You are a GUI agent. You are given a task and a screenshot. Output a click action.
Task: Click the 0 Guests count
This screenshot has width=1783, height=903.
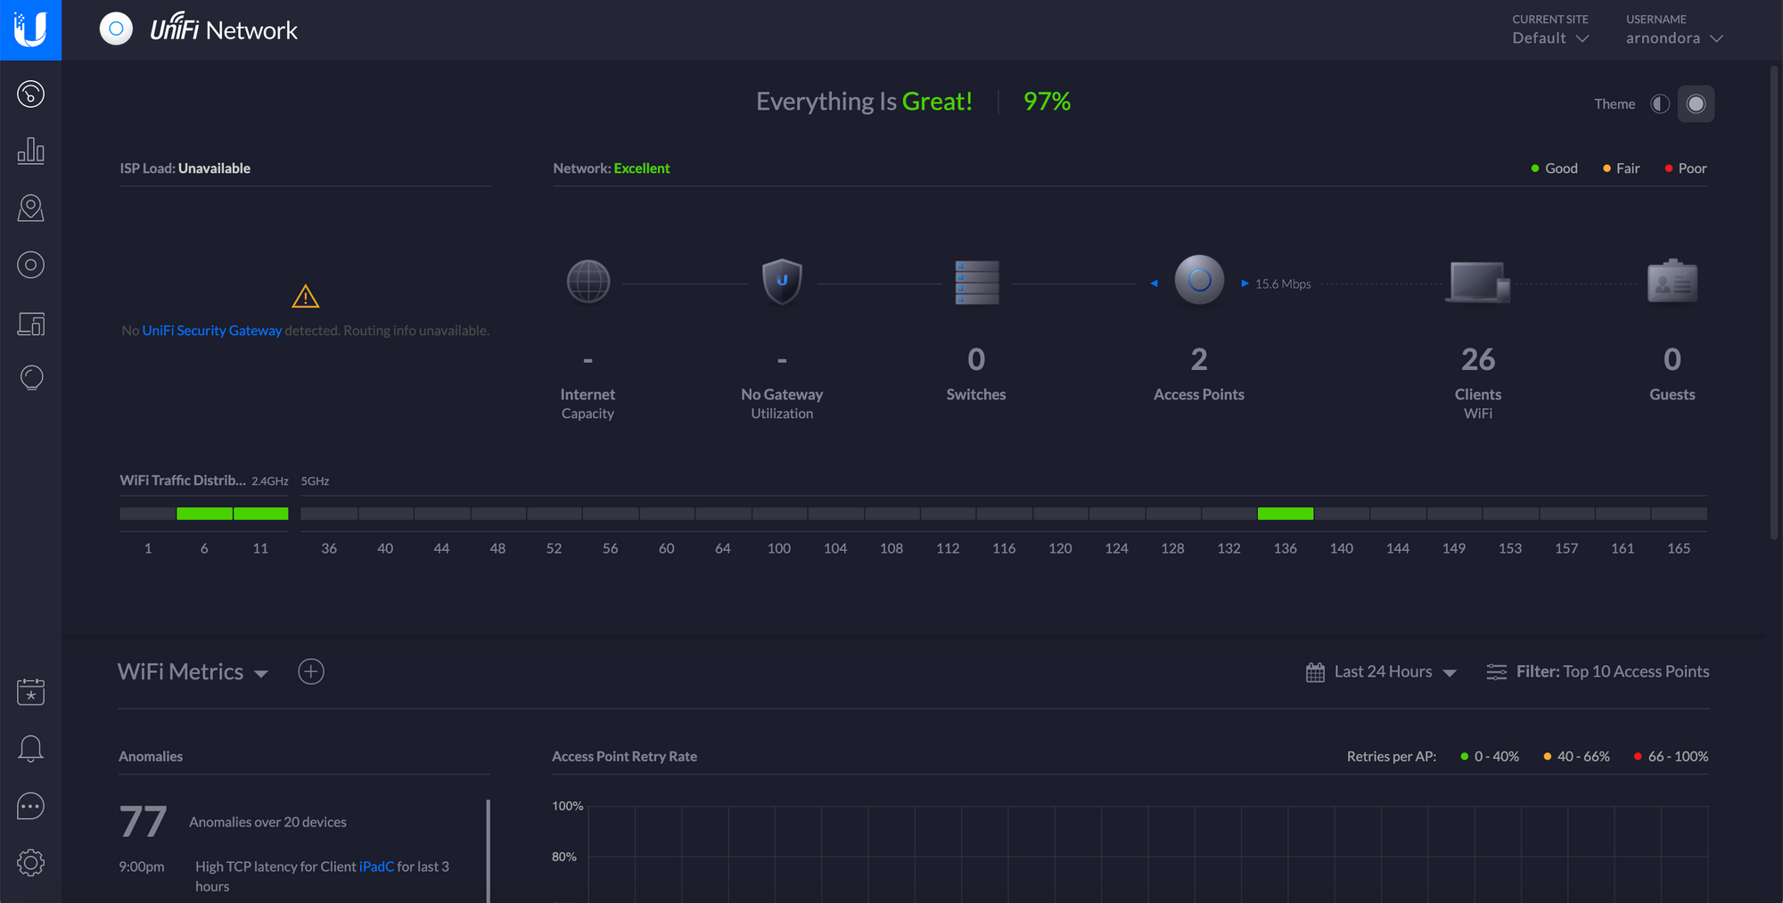(1672, 359)
